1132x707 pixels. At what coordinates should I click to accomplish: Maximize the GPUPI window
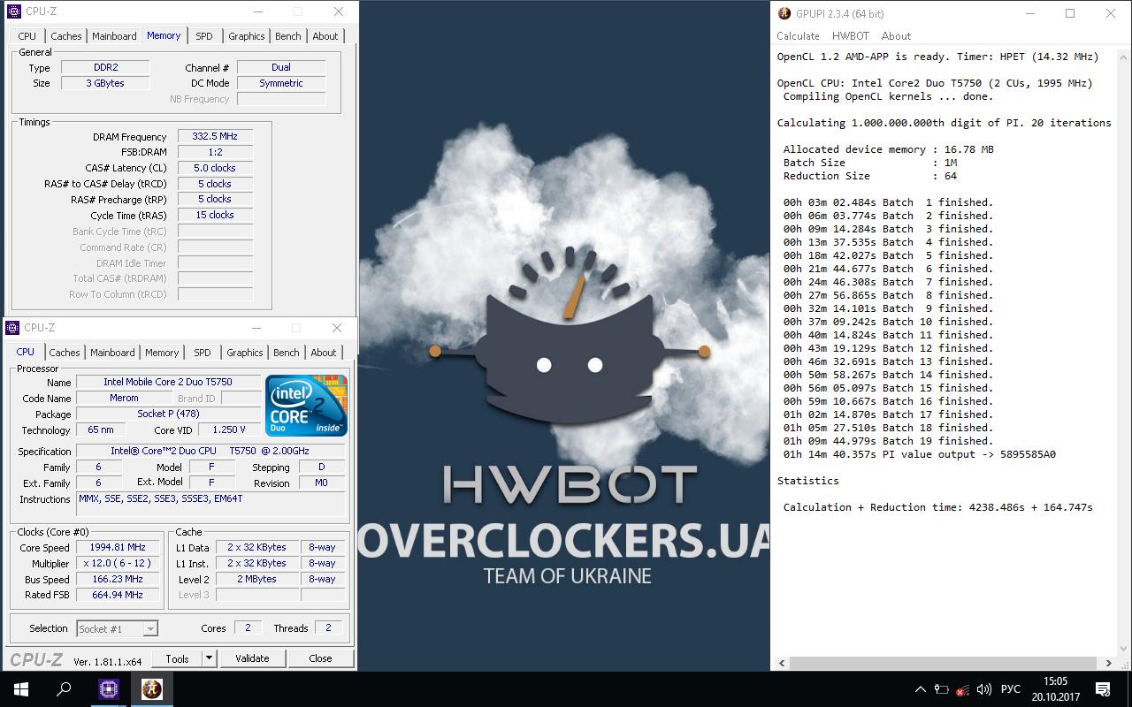point(1070,13)
